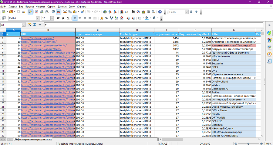Open the texterra.ru/about/ link in row 2
The image size is (273, 145).
[37, 38]
